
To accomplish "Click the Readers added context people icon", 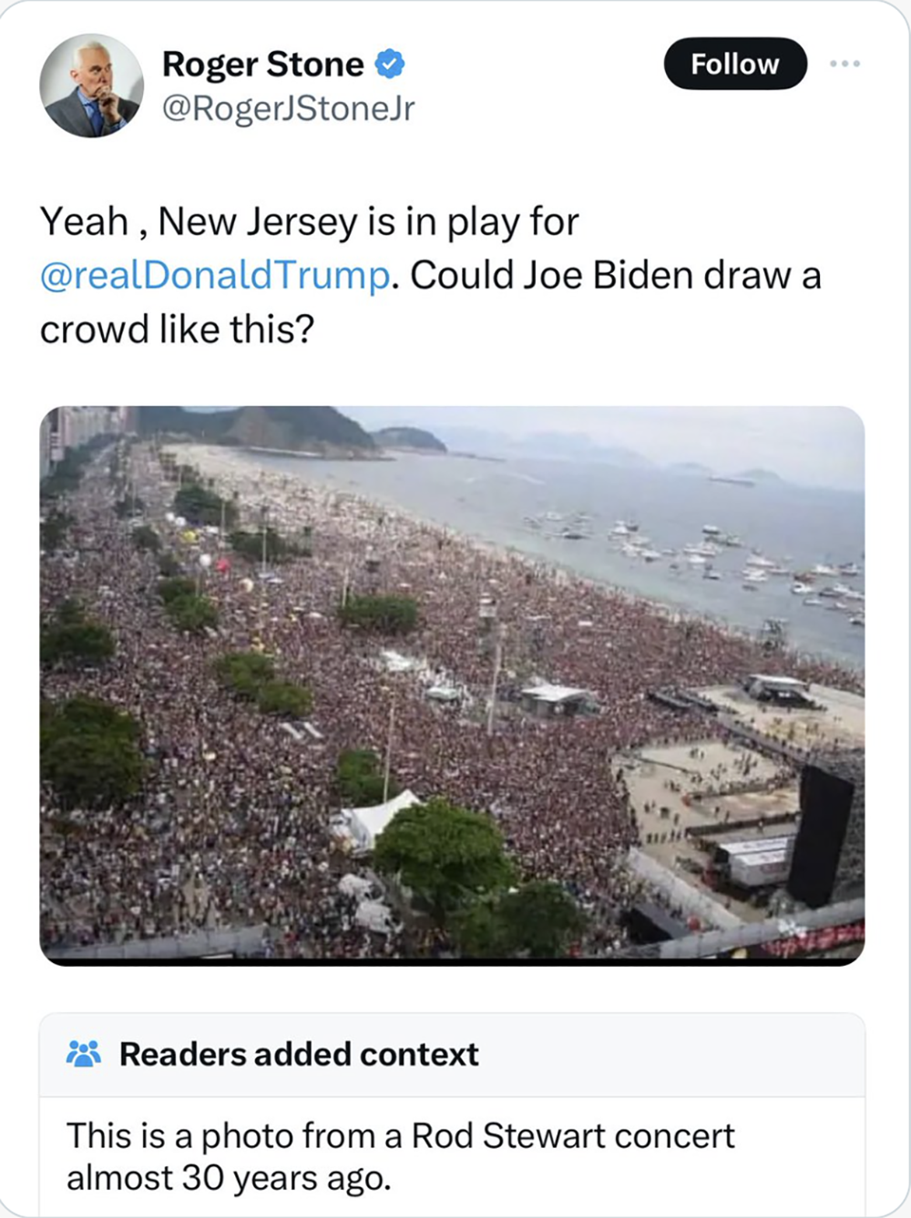I will click(84, 1053).
